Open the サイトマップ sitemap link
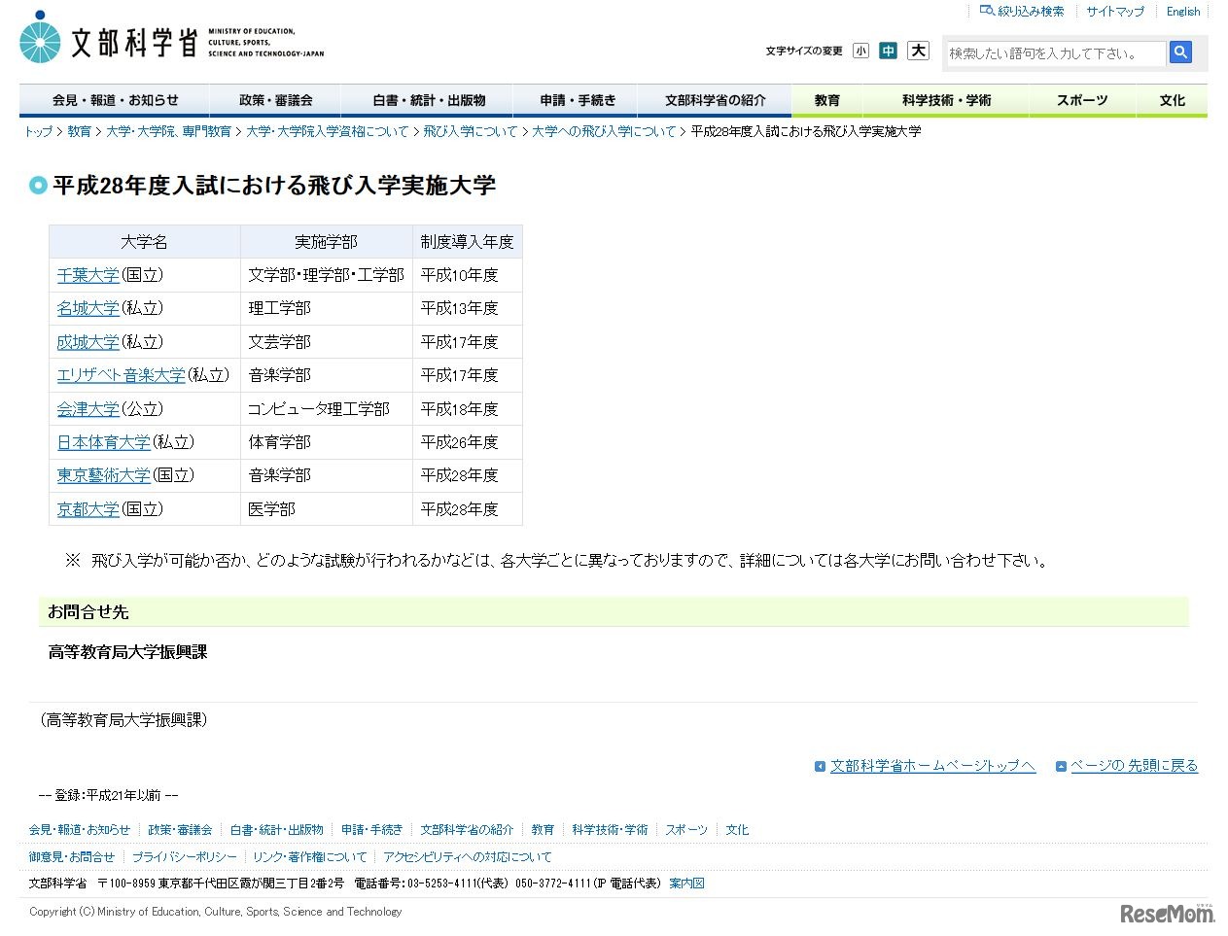The image size is (1228, 936). click(1114, 11)
